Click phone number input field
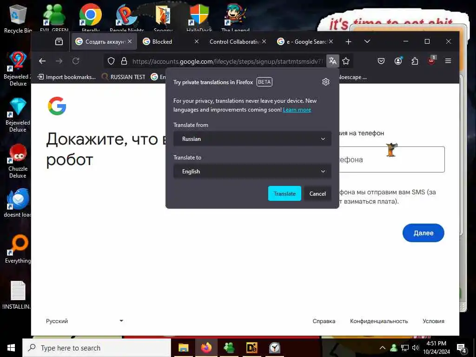The height and width of the screenshot is (357, 476). click(391, 159)
